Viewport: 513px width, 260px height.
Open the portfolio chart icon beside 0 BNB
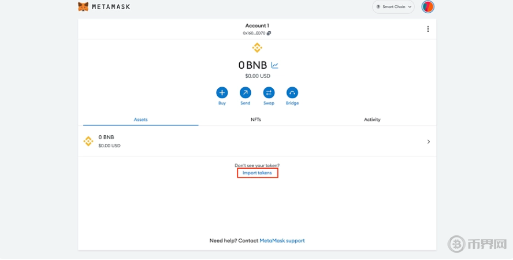pyautogui.click(x=275, y=65)
